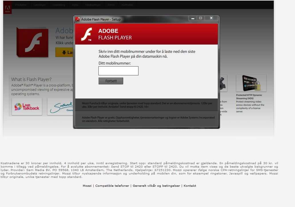Minimize the Adobe Flash Player Setup window
Image resolution: width=295 pixels, height=207 pixels.
click(x=193, y=18)
